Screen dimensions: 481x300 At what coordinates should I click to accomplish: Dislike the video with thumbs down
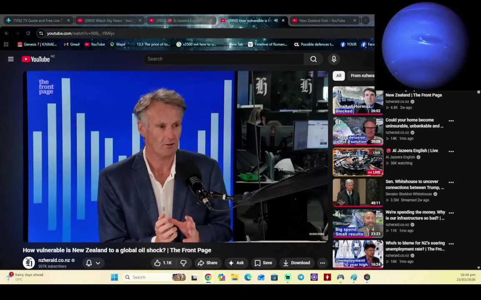pos(183,263)
